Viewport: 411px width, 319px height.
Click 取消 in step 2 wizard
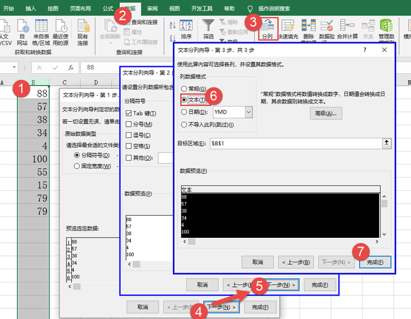click(202, 285)
